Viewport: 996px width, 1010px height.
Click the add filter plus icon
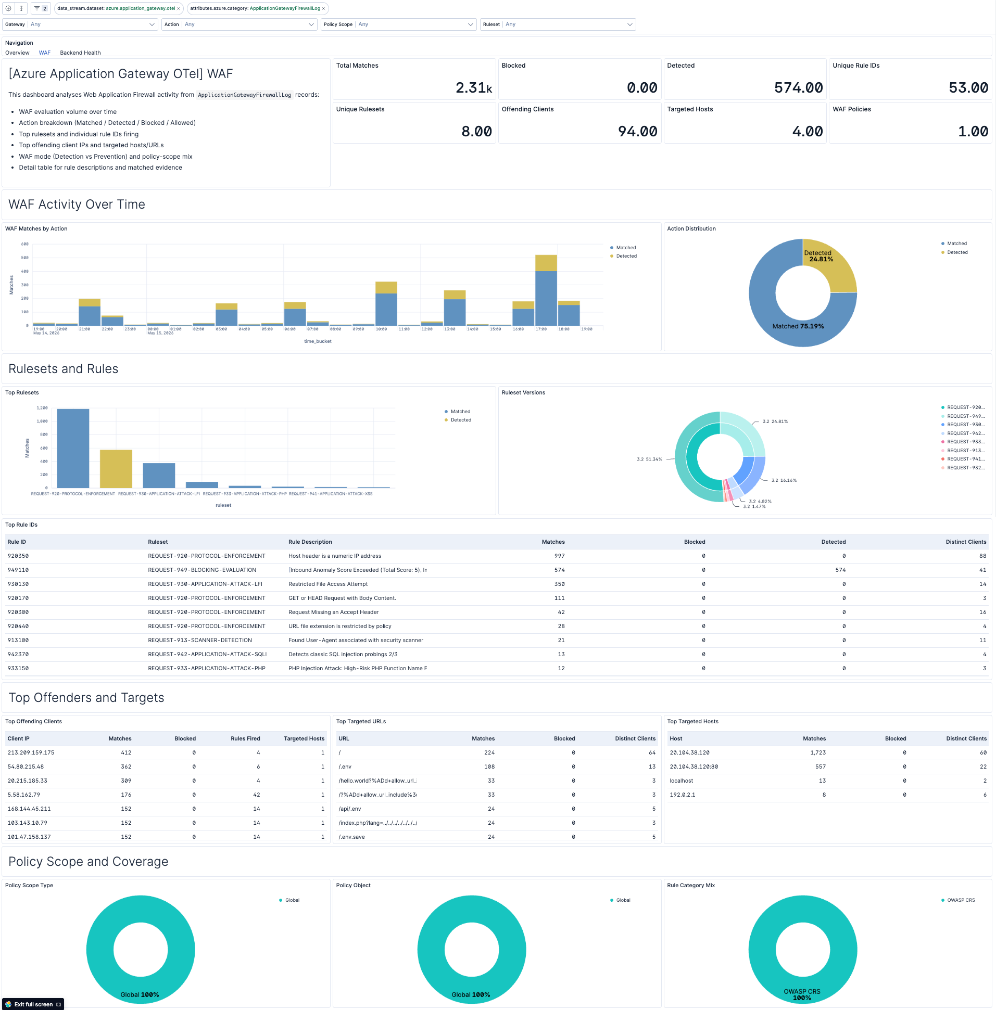(x=8, y=8)
